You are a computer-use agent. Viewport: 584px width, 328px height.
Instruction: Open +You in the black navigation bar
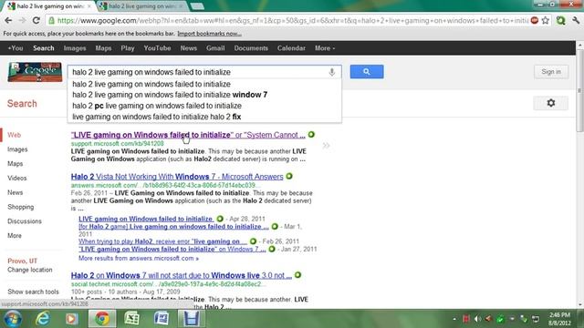[16, 48]
